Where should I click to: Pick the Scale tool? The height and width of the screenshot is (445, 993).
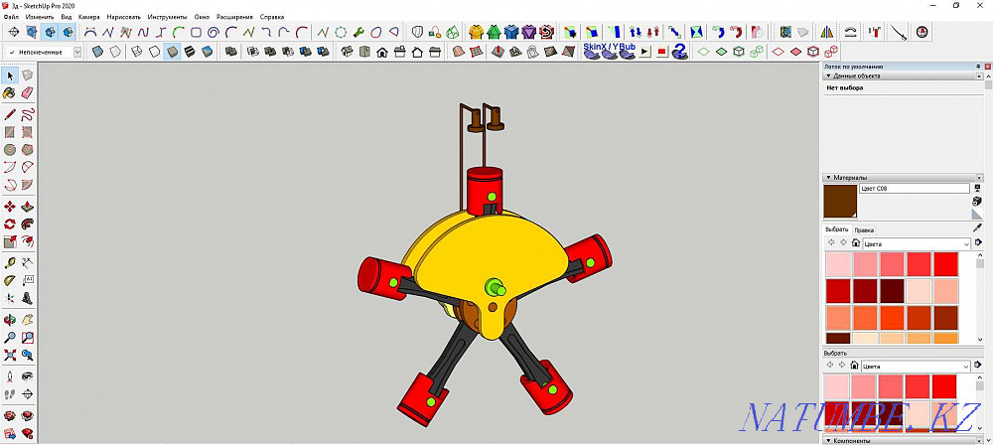click(x=10, y=241)
